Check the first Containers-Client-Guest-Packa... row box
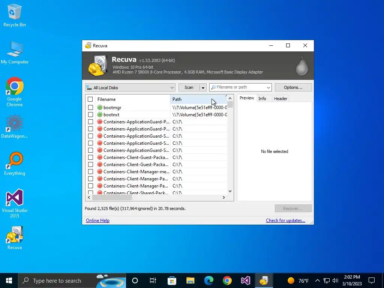The height and width of the screenshot is (288, 384). point(90,157)
